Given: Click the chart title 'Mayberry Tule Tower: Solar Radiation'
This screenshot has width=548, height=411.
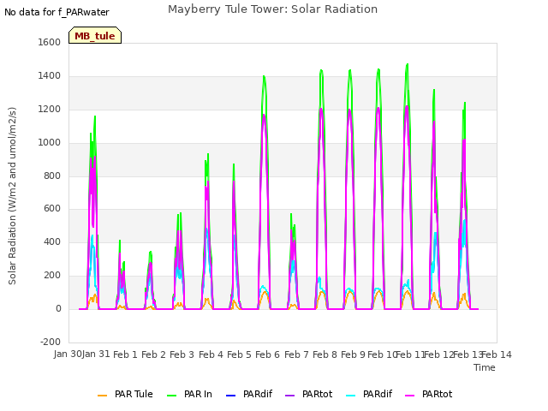Looking at the screenshot, I should pos(272,9).
